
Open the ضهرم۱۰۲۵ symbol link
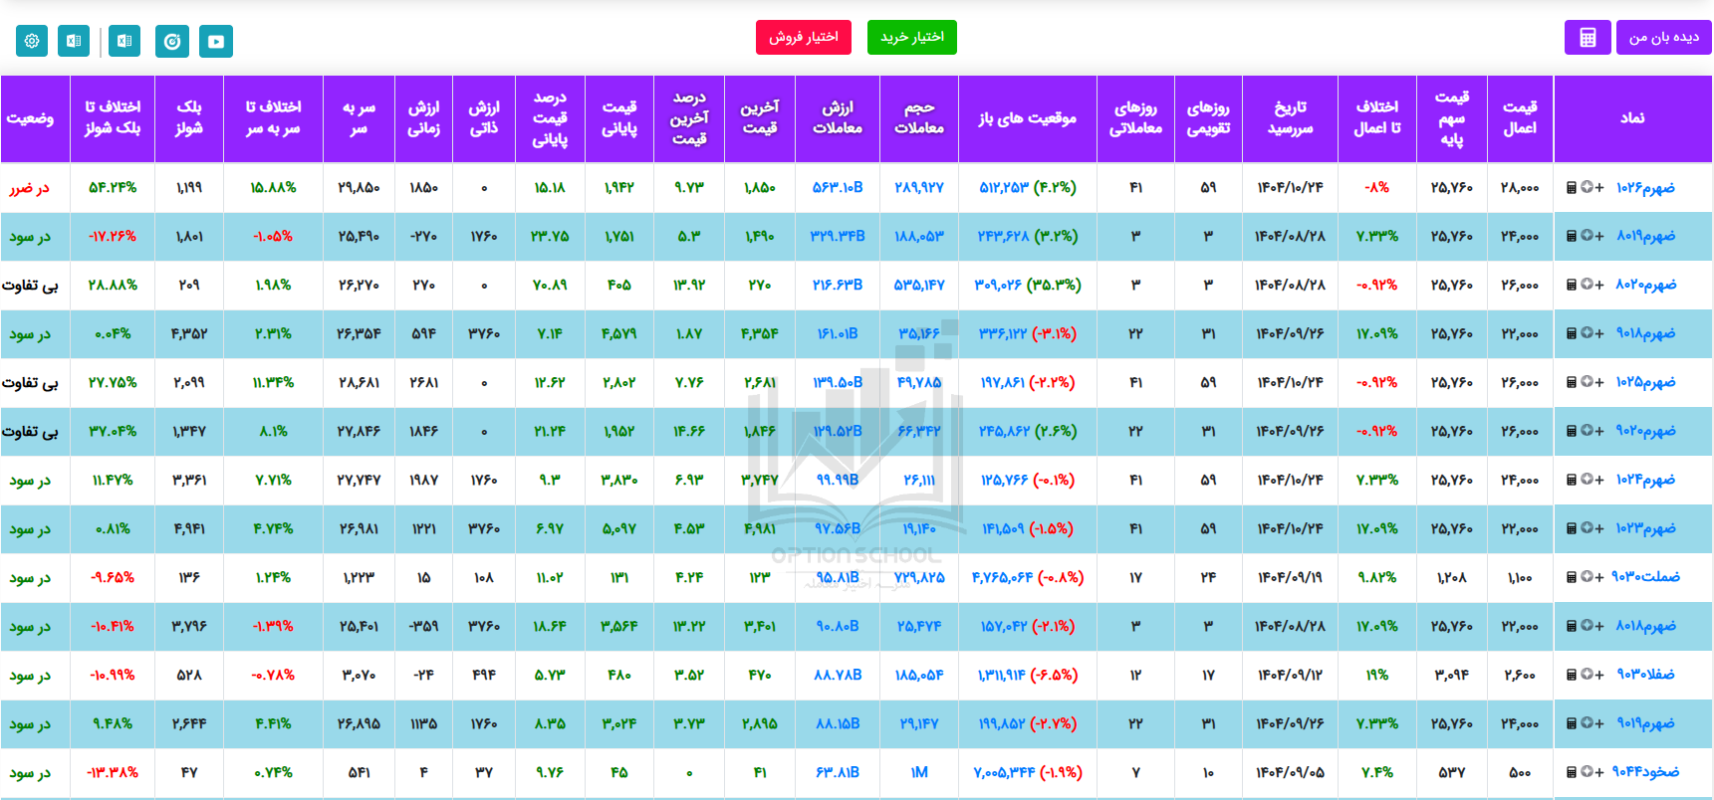pos(1645,382)
